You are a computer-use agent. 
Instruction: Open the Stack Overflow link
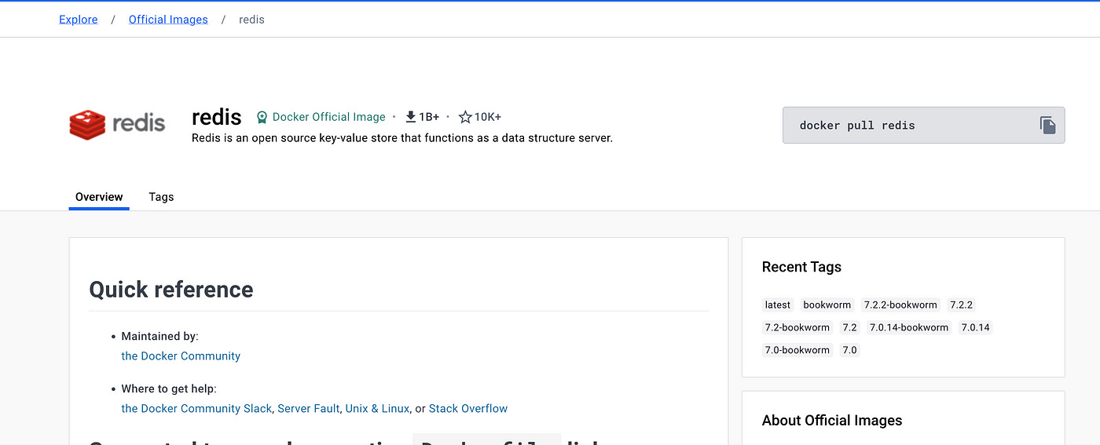coord(468,408)
